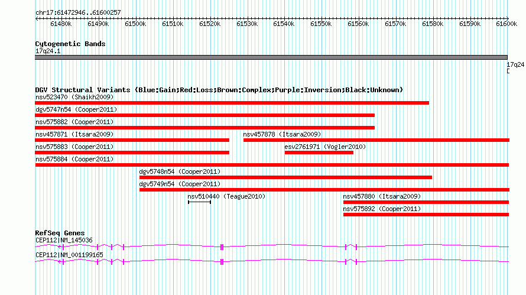526x295 pixels.
Task: Click the nsv457880 (Itsara2009) label
Action: 382,196
